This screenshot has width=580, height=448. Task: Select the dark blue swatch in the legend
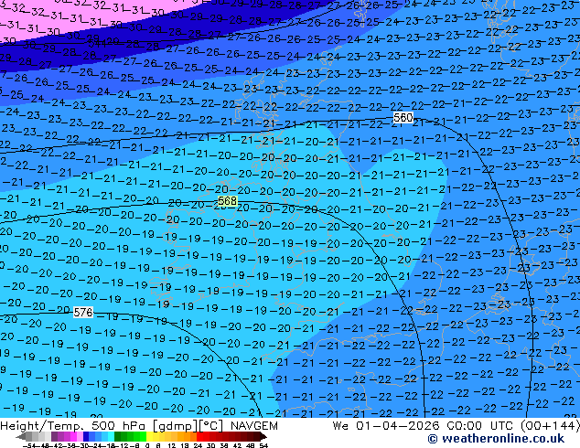(86, 436)
